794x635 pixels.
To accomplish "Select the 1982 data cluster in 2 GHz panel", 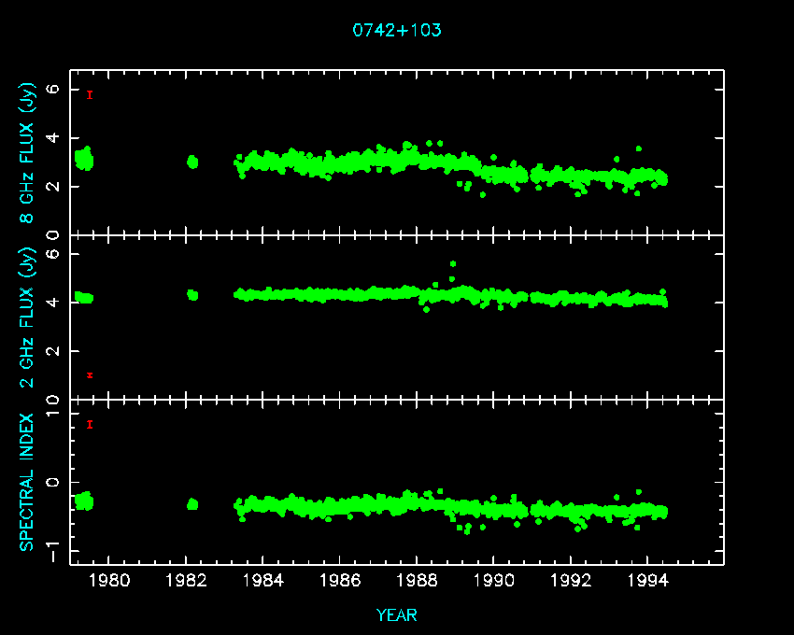I will [192, 294].
